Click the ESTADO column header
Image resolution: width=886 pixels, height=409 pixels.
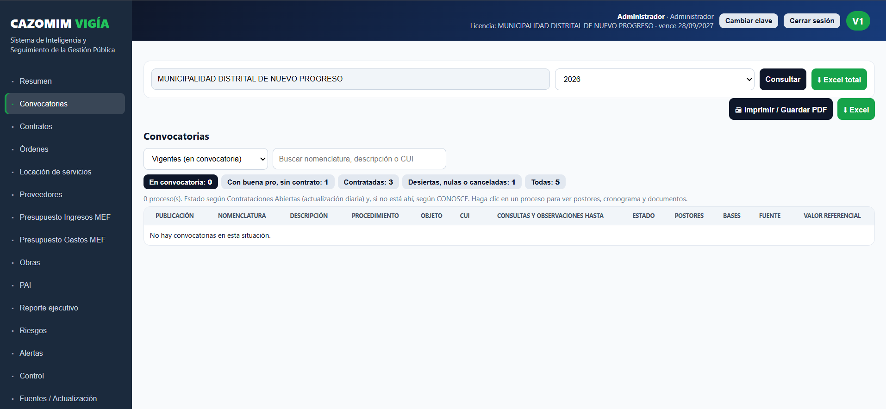[x=643, y=216]
